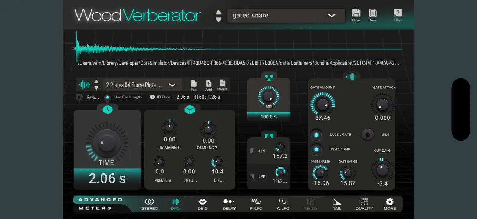Image resolution: width=477 pixels, height=219 pixels.
Task: Open the A-LFO section
Action: coord(283,204)
